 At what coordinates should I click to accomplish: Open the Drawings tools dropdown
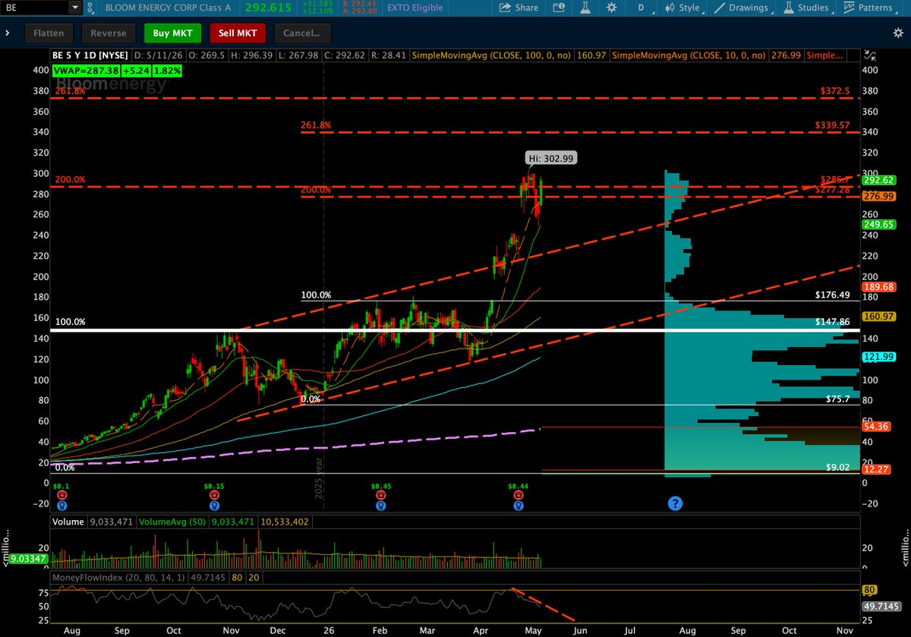[743, 8]
